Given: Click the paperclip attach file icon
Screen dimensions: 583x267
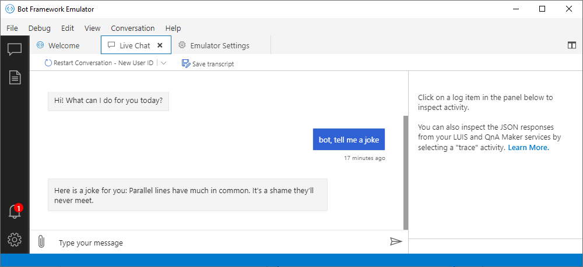Looking at the screenshot, I should 41,241.
